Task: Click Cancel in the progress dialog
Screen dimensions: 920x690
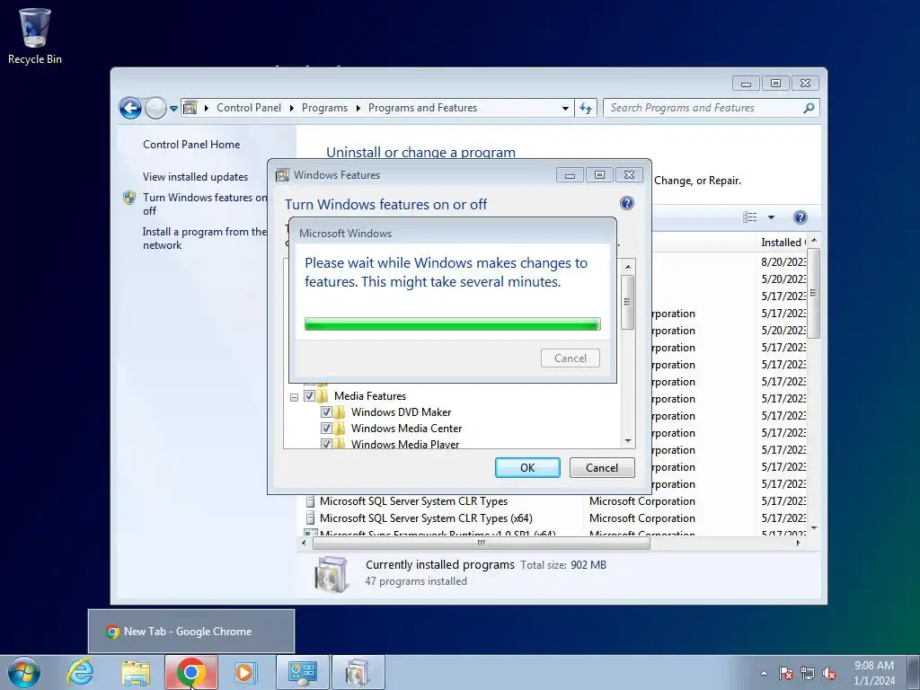Action: (x=571, y=358)
